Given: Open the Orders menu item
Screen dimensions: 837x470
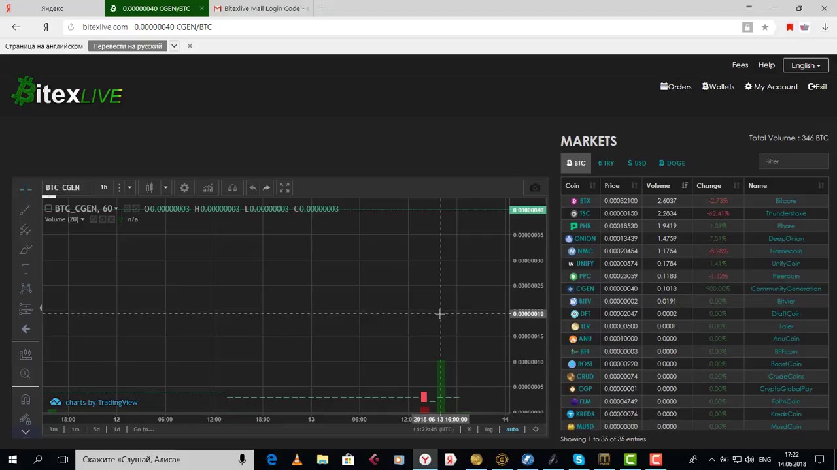Looking at the screenshot, I should pos(675,87).
